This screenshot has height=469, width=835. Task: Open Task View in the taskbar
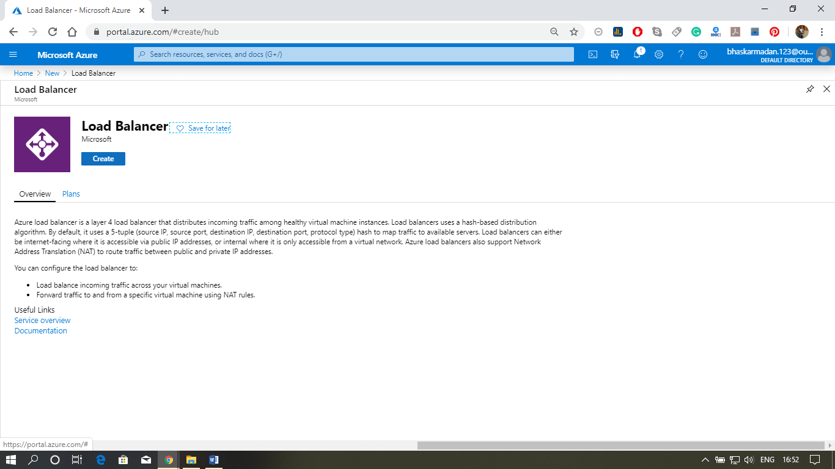coord(76,460)
